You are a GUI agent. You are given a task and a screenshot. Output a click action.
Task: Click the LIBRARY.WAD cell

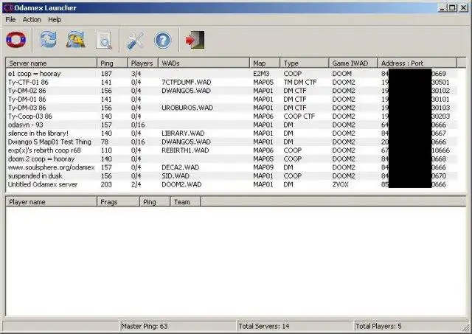click(183, 133)
